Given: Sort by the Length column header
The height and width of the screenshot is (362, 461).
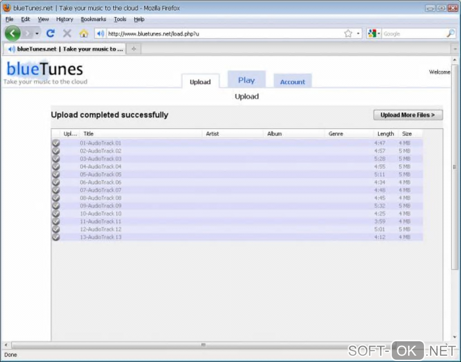Looking at the screenshot, I should point(386,133).
